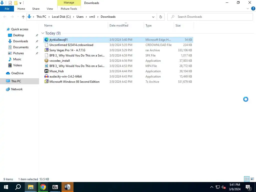This screenshot has width=256, height=192.
Task: Open the 7-Zip taskbar icon
Action: coord(55,187)
